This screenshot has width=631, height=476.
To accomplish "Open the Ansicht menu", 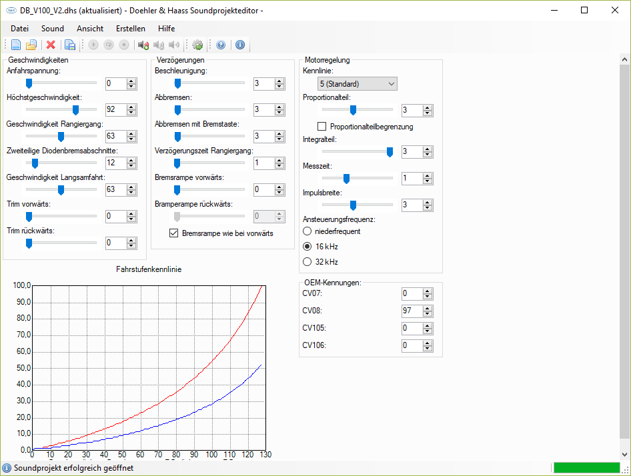I will [x=90, y=29].
